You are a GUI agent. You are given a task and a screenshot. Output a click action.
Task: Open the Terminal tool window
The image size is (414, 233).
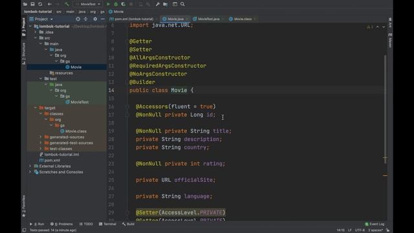[107, 224]
